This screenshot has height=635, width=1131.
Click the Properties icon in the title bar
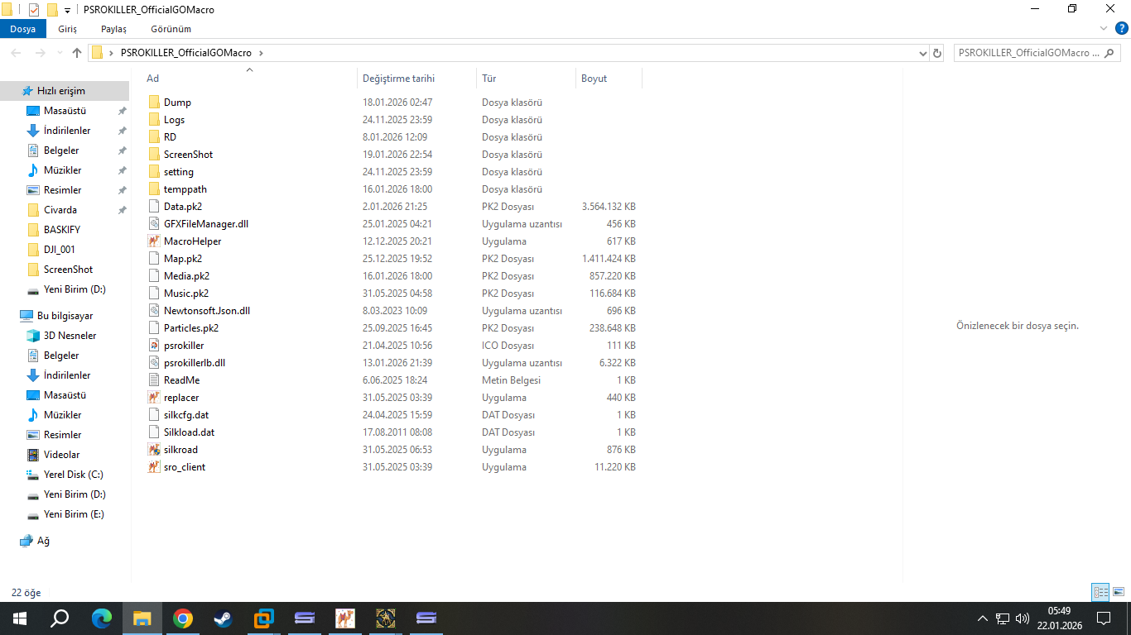pos(34,9)
